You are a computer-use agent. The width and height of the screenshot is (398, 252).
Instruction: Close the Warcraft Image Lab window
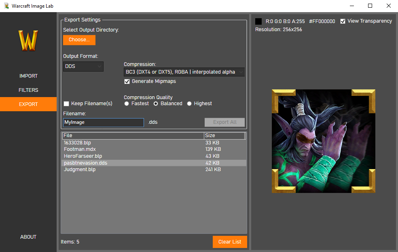[389, 6]
